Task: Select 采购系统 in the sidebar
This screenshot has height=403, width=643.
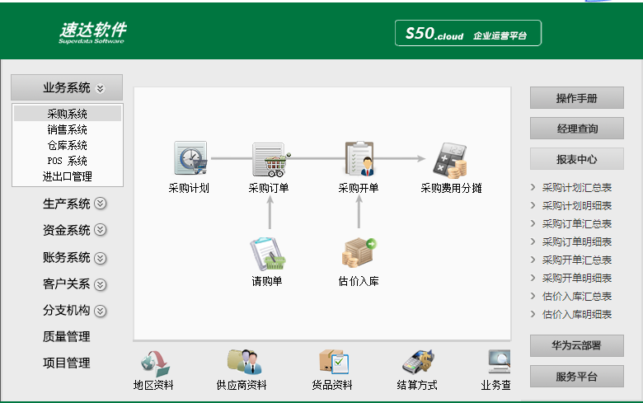Action: click(68, 114)
